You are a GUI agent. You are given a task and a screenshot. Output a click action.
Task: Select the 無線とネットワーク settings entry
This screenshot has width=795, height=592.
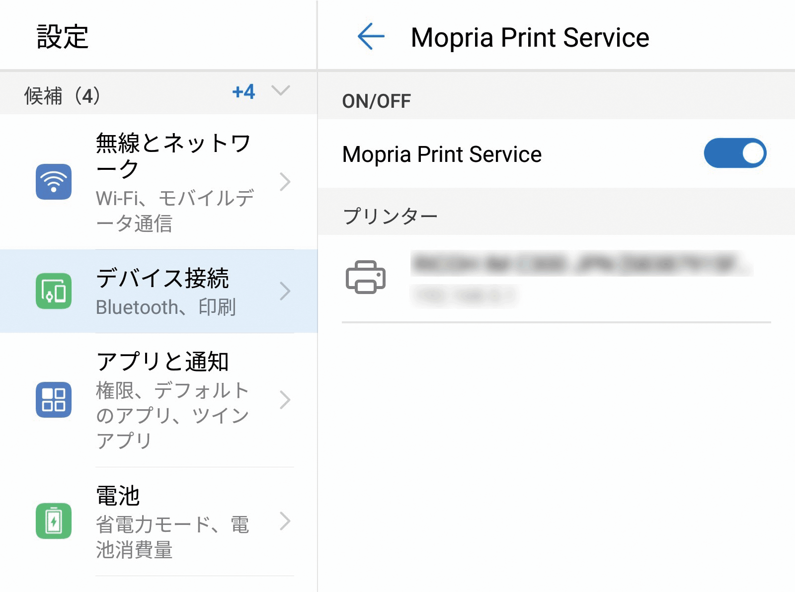coord(174,182)
